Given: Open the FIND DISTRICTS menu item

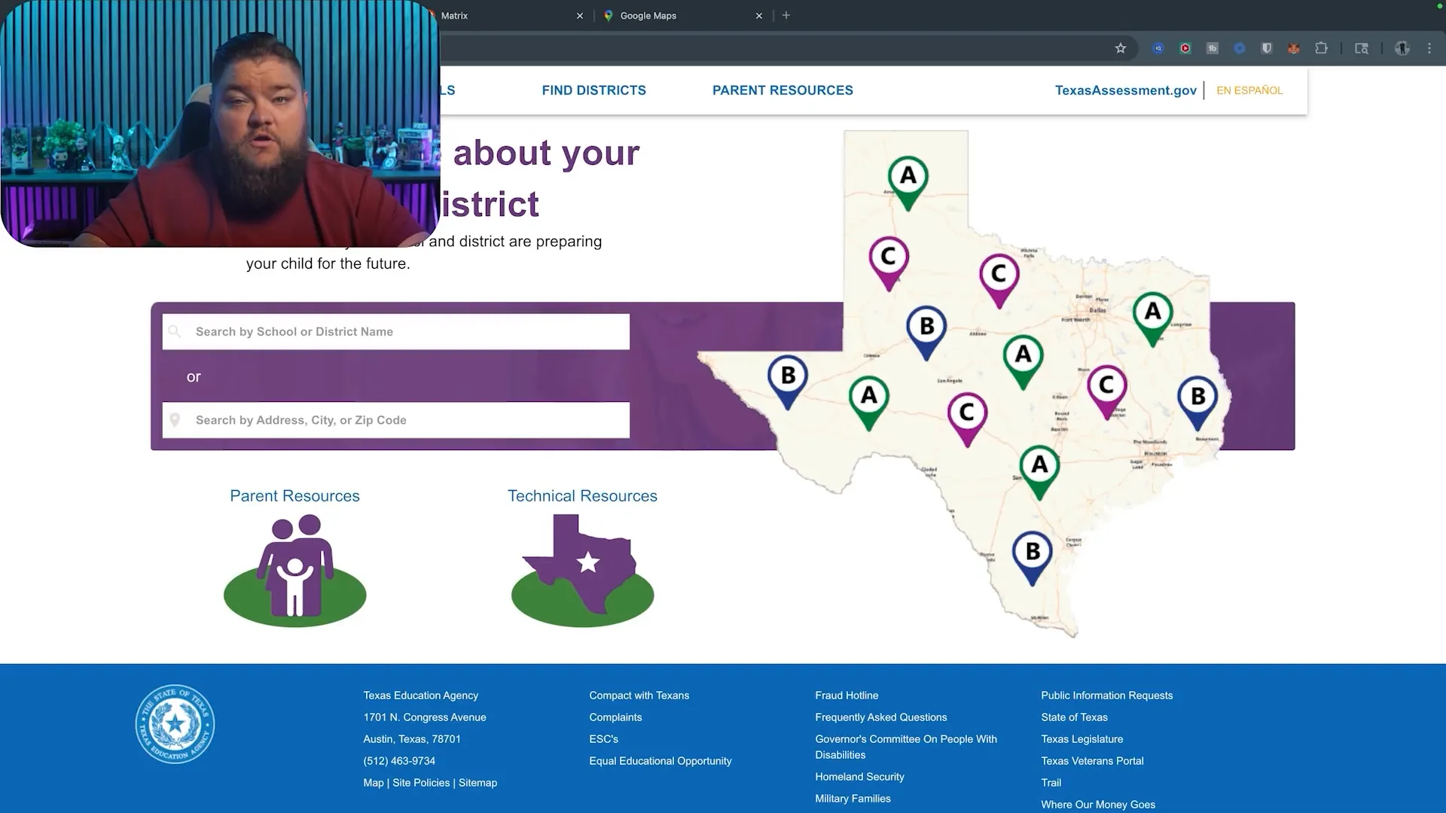Looking at the screenshot, I should click(594, 90).
